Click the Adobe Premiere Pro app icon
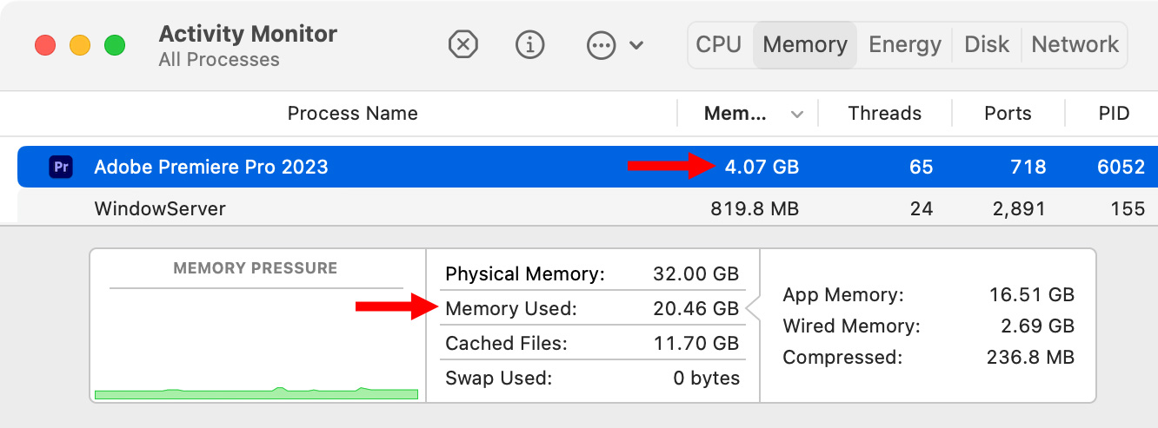The width and height of the screenshot is (1158, 428). tap(61, 167)
